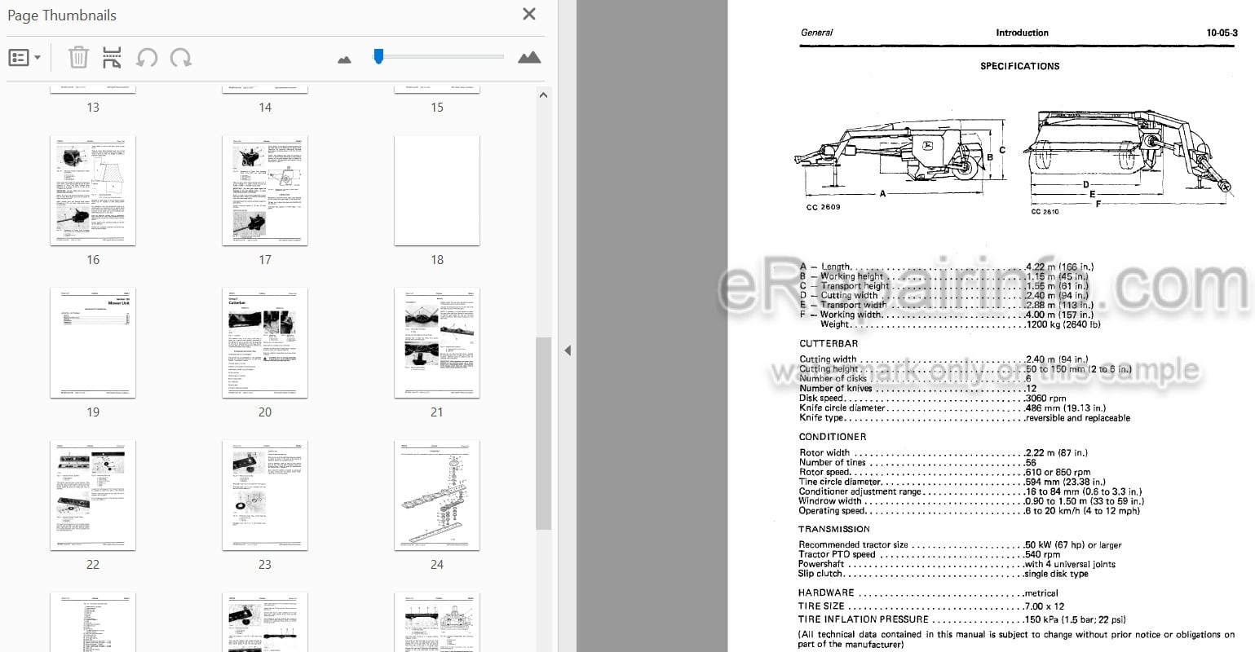Image resolution: width=1255 pixels, height=652 pixels.
Task: Open page 24 exploded diagram thumbnail
Action: tap(437, 495)
